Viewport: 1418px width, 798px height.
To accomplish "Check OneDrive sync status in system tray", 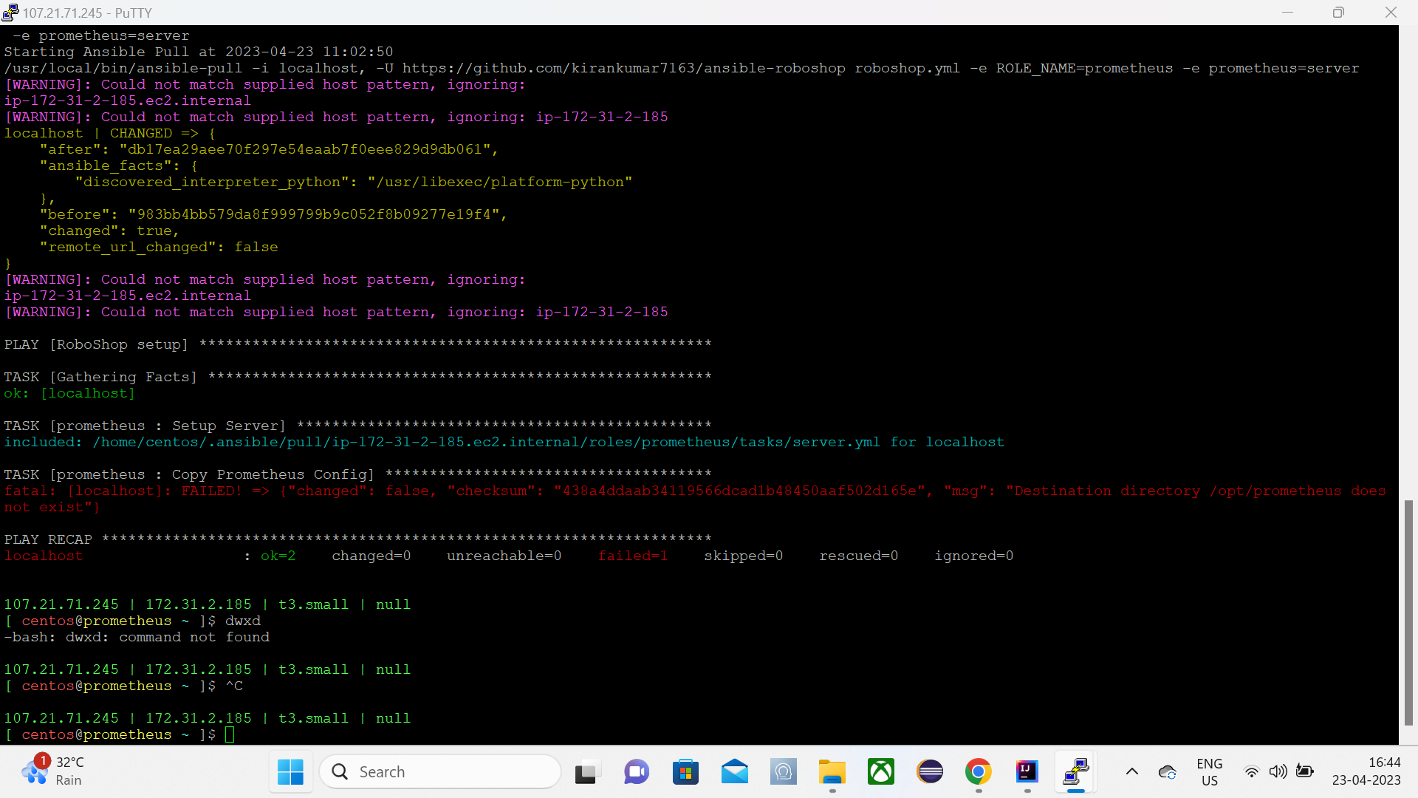I will tap(1167, 771).
